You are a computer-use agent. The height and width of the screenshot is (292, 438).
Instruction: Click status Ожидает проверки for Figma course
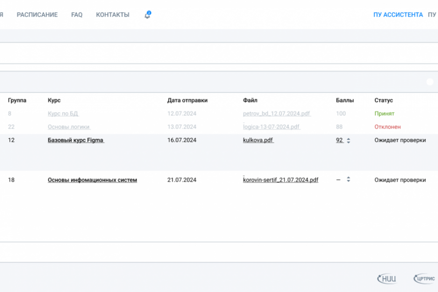[400, 140]
